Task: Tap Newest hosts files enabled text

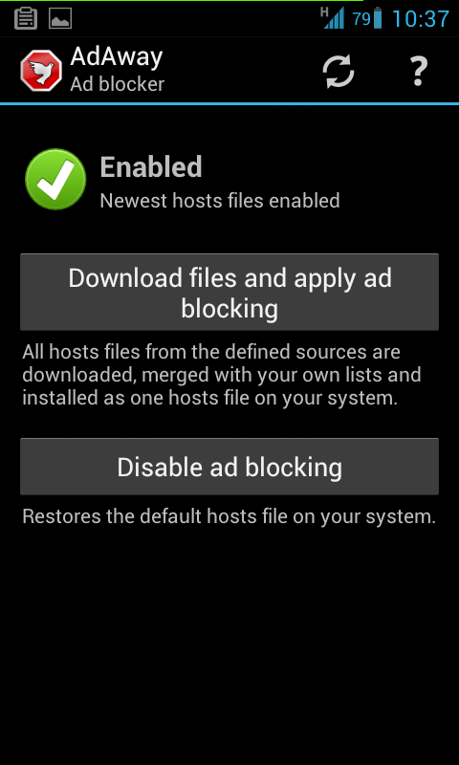Action: [220, 201]
